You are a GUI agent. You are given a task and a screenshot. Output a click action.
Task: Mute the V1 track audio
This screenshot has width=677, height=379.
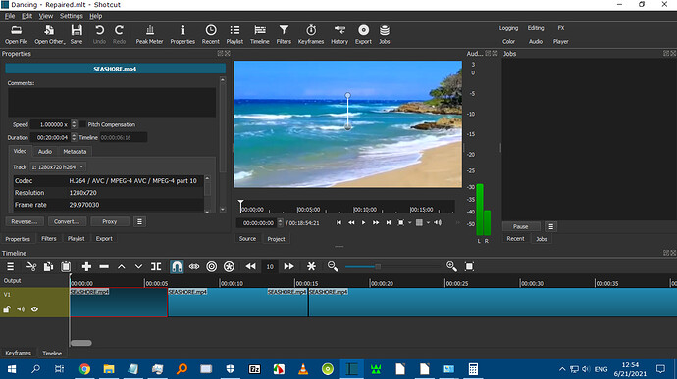tap(21, 309)
